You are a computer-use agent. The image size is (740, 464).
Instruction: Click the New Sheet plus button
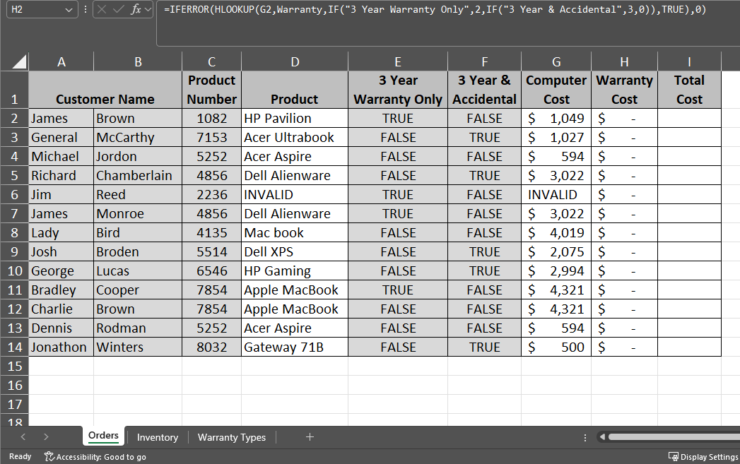[x=310, y=437]
